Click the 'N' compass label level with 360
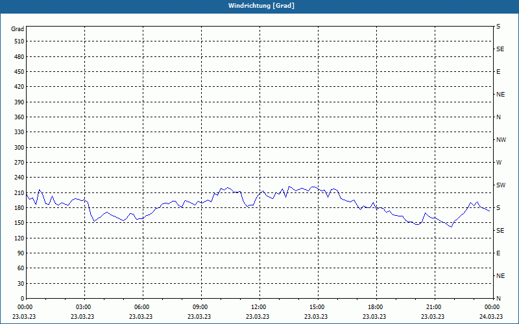 (498, 117)
